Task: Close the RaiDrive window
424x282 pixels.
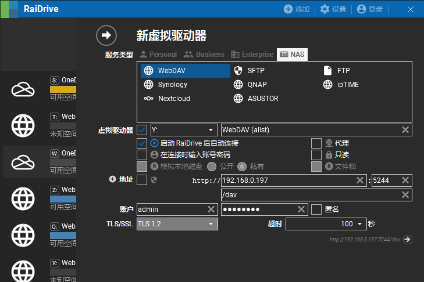Action: pos(411,9)
